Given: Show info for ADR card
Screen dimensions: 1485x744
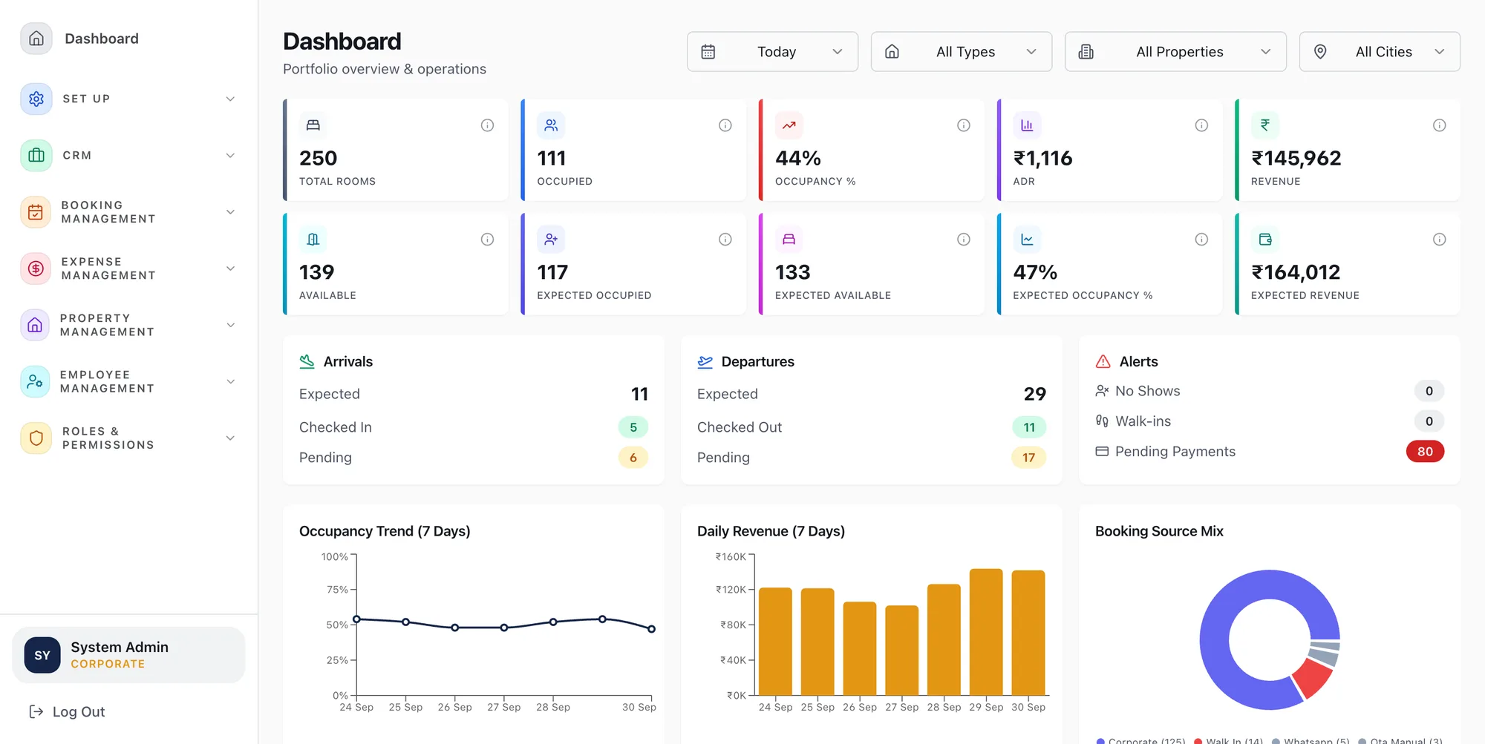Looking at the screenshot, I should pos(1201,125).
